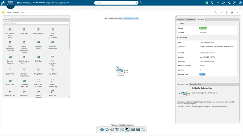
Task: Open settings gear in bottom toolbar
Action: [x=112, y=129]
